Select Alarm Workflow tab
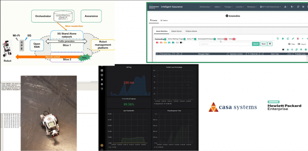Screen dimensions: 308x151 coord(162,31)
